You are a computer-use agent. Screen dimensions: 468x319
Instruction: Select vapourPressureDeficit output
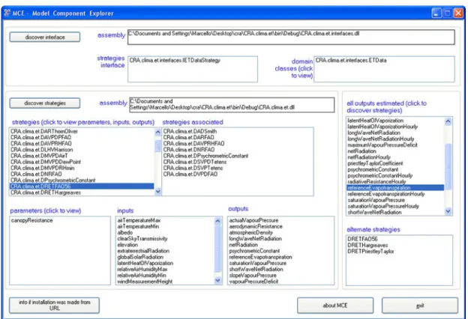(x=253, y=282)
